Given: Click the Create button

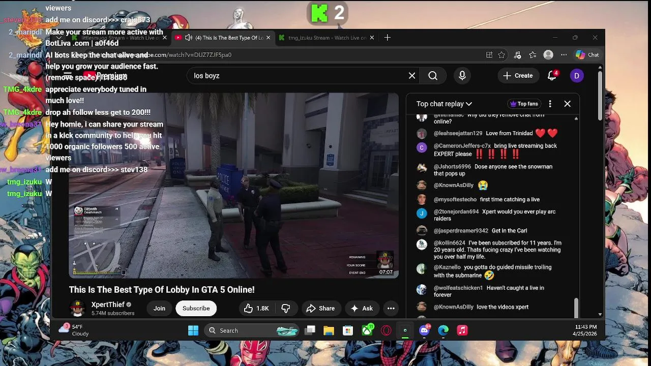Looking at the screenshot, I should tap(518, 76).
